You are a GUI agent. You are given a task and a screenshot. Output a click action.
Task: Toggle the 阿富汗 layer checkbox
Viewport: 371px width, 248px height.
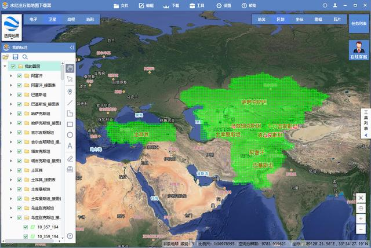tap(19, 76)
